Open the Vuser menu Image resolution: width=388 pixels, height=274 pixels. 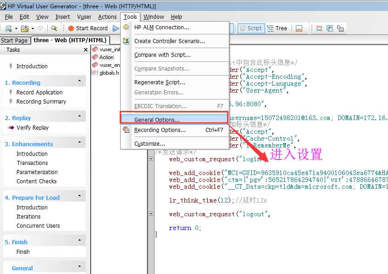[84, 17]
